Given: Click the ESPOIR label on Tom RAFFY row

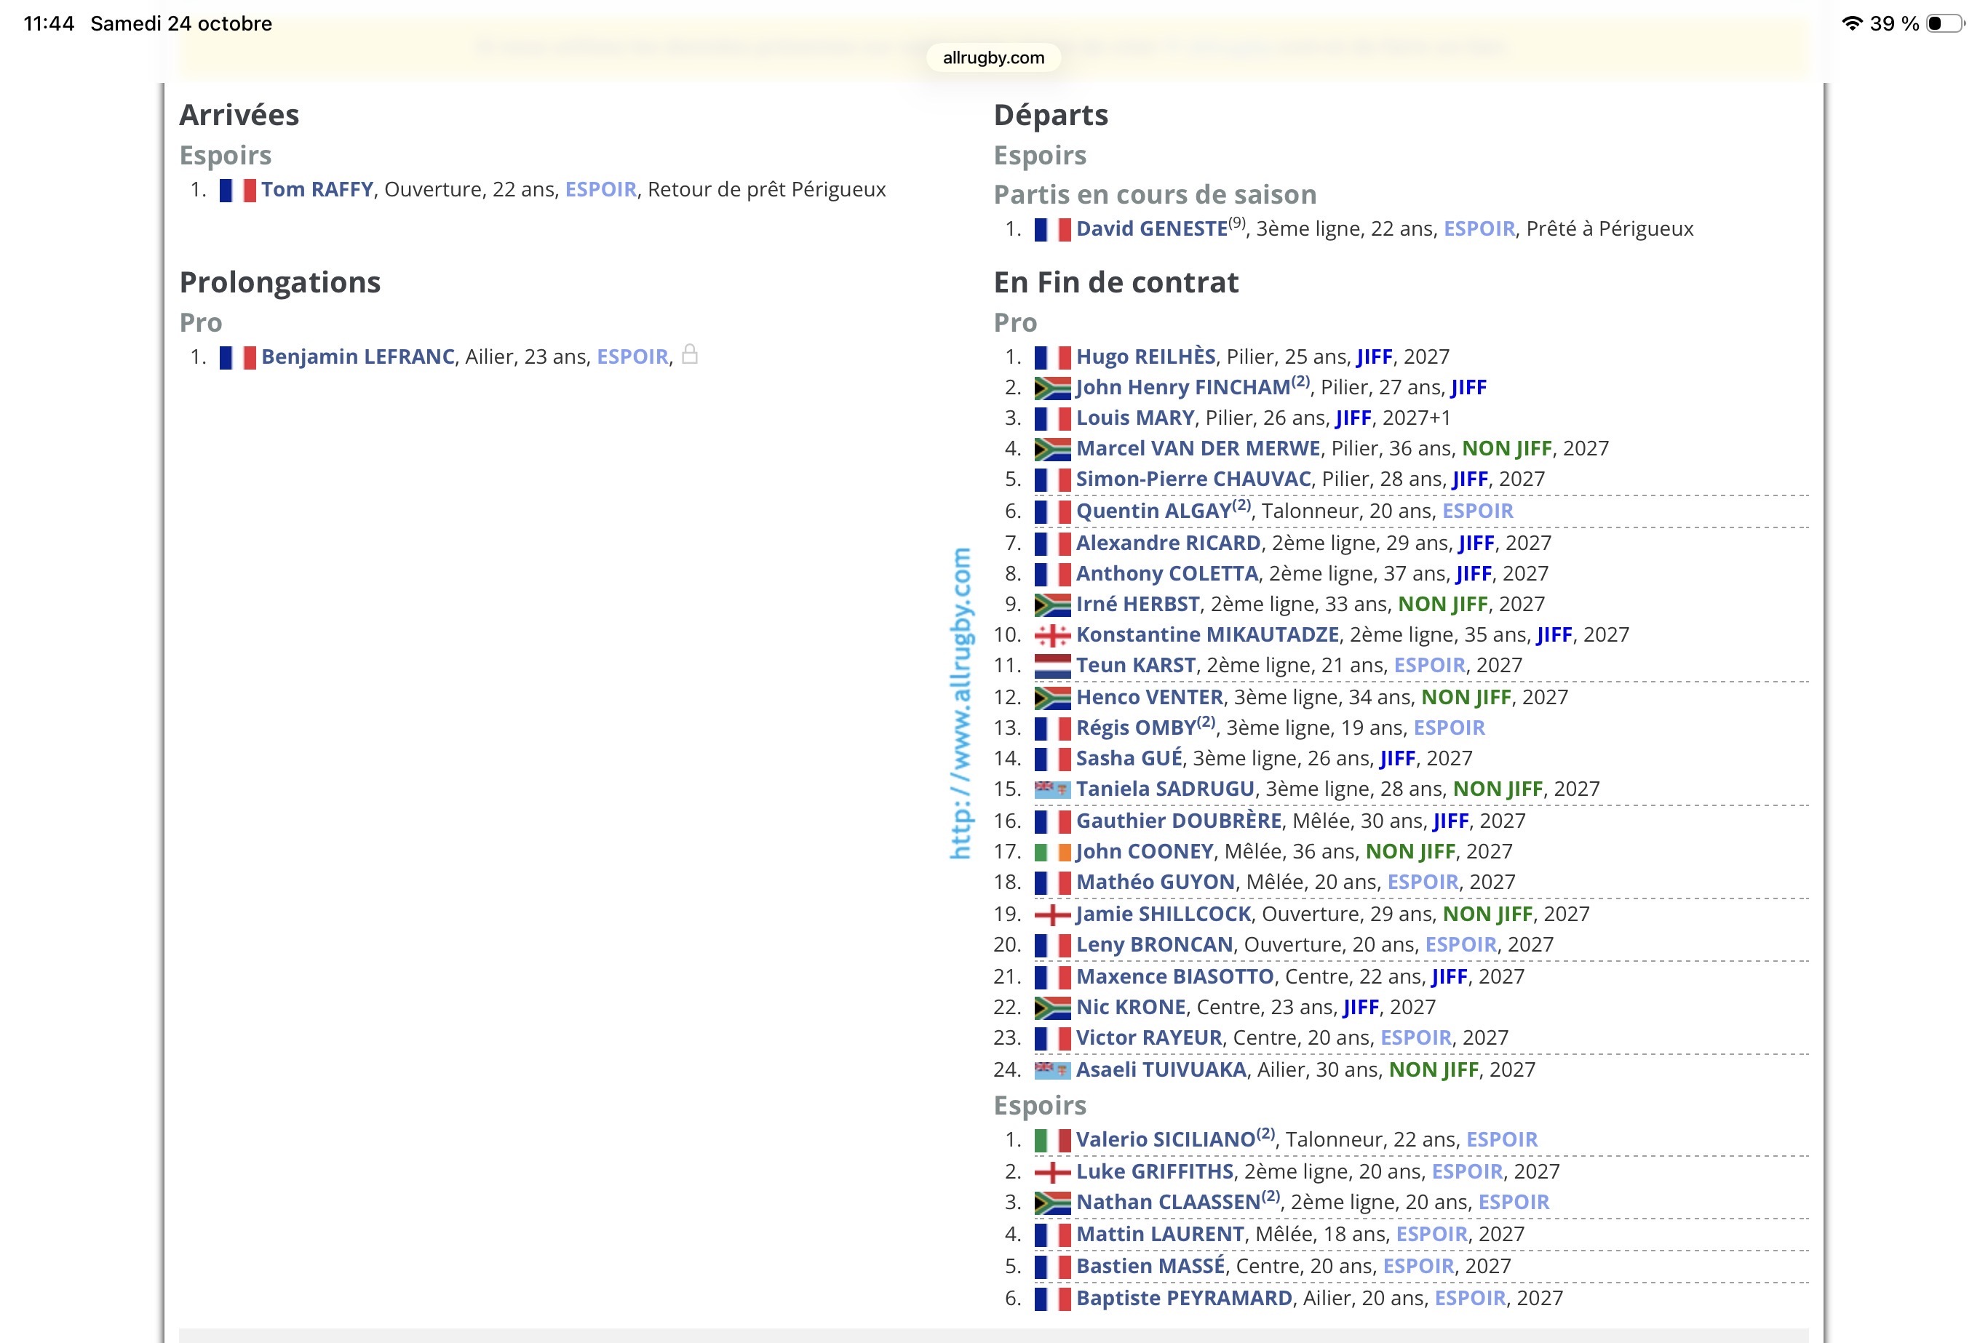Looking at the screenshot, I should pos(600,189).
